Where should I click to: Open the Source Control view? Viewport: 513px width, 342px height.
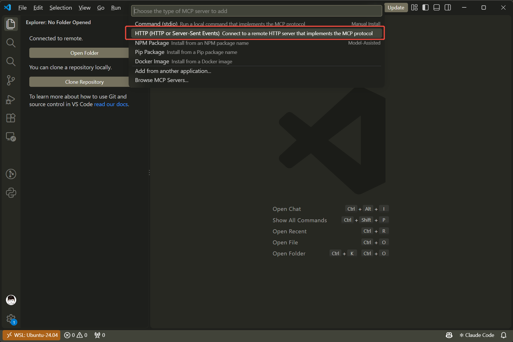pyautogui.click(x=11, y=80)
